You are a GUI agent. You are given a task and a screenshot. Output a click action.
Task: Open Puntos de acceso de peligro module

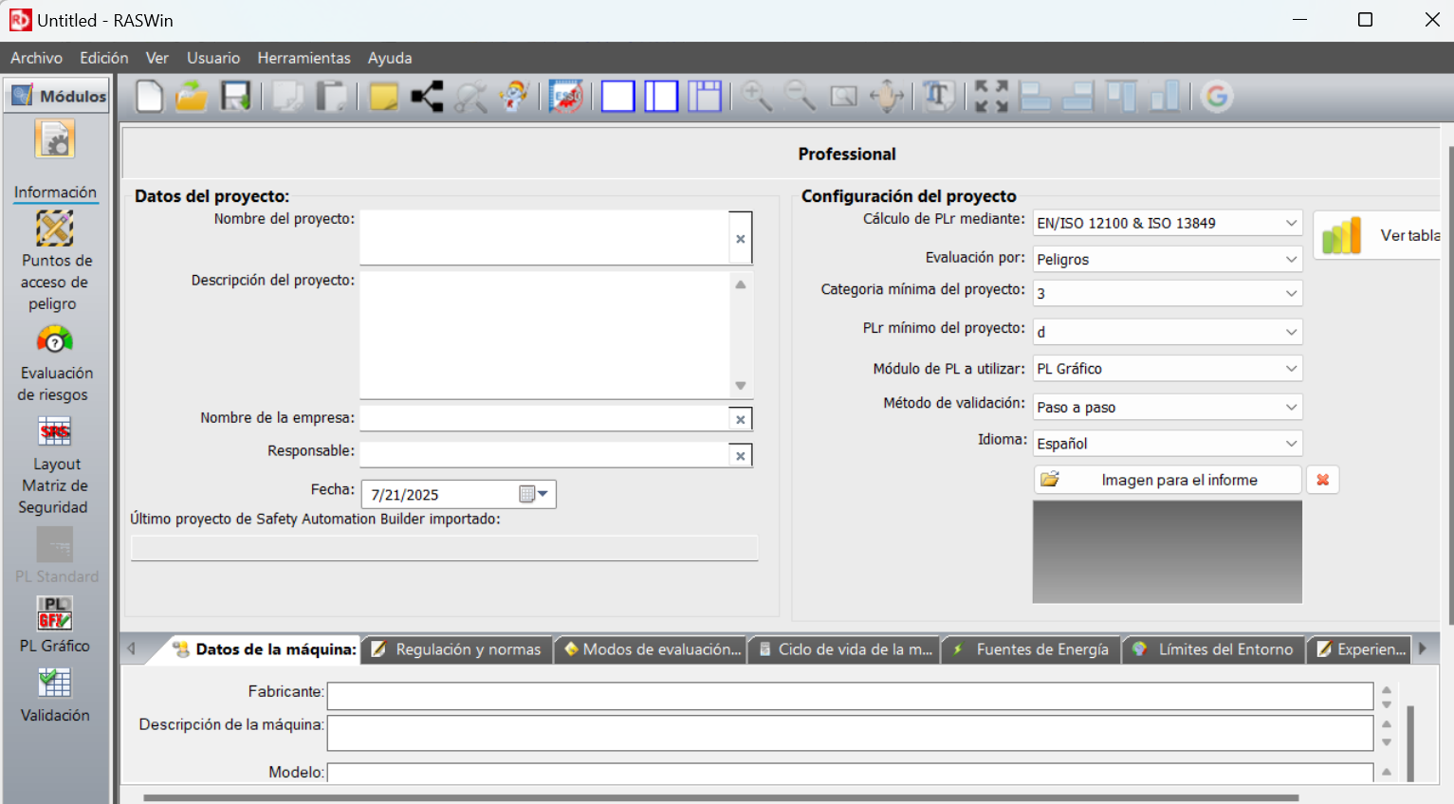pos(55,262)
